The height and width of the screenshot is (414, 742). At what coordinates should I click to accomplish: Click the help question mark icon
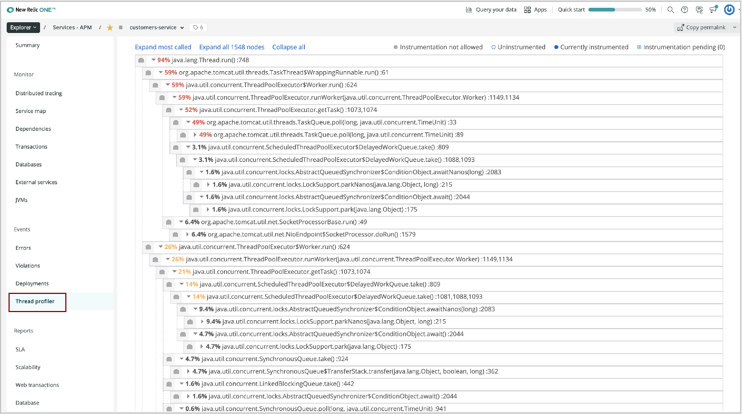pos(685,10)
